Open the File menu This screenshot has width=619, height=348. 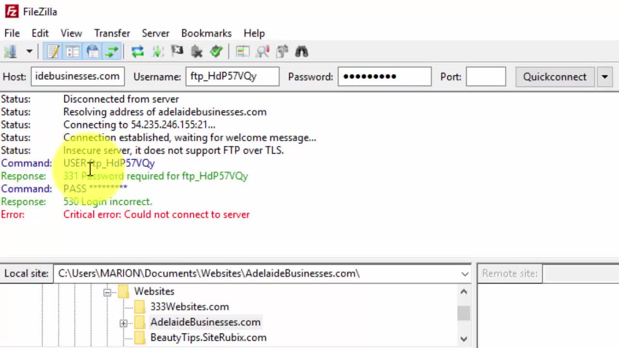(12, 33)
